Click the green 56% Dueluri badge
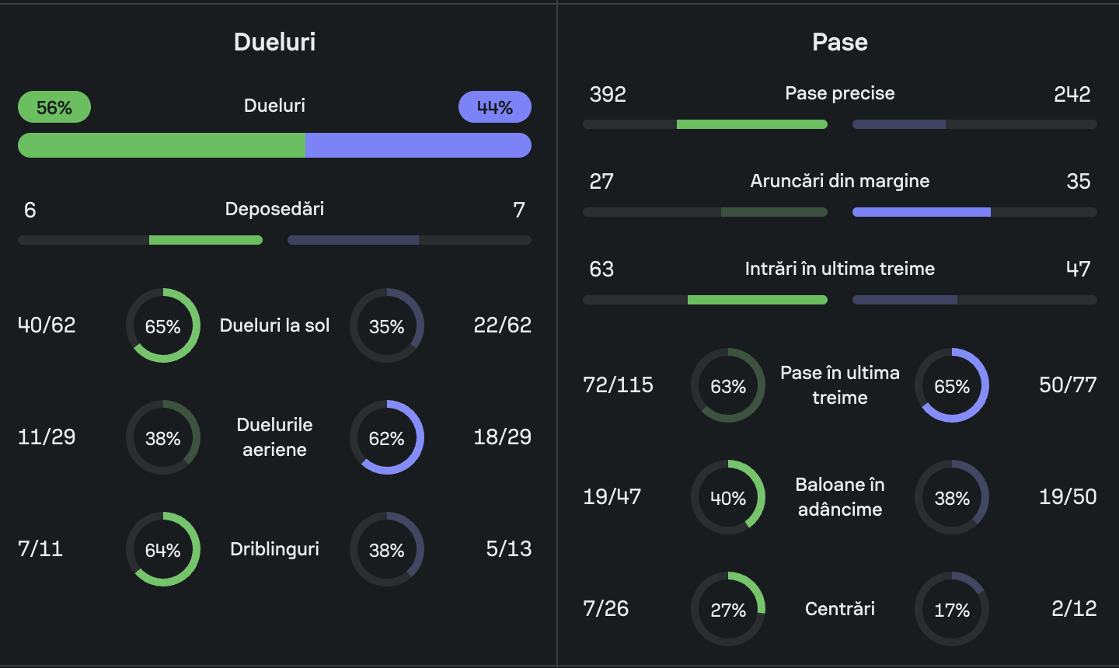 [54, 107]
